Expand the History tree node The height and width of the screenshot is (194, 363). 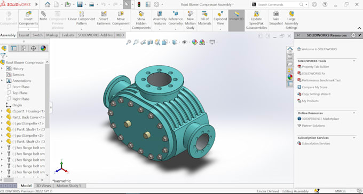point(2,68)
